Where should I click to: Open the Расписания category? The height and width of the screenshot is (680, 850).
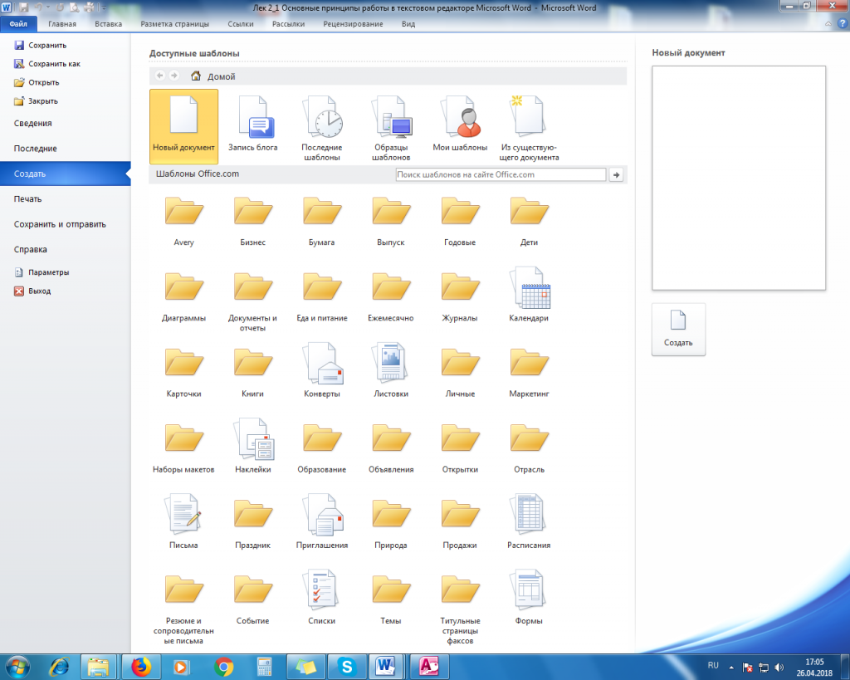point(529,521)
